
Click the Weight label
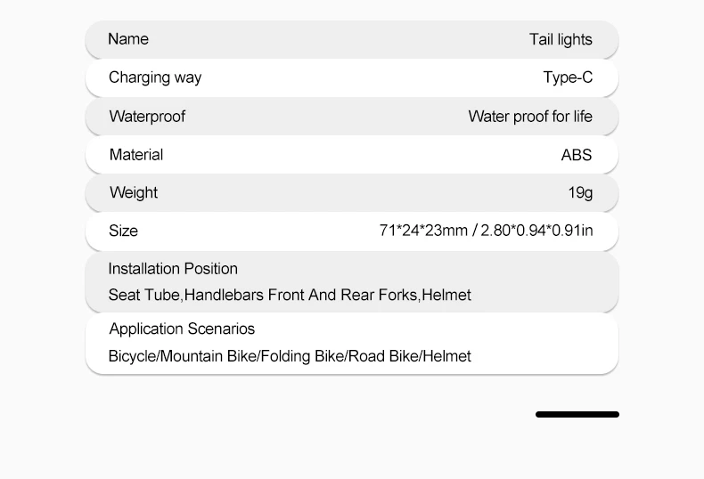[x=134, y=193]
